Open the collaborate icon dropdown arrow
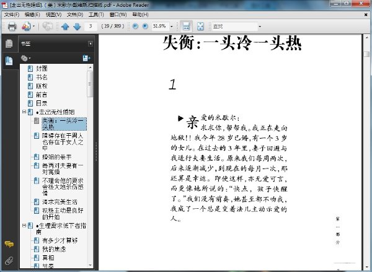The width and height of the screenshot is (372, 272). click(x=33, y=26)
